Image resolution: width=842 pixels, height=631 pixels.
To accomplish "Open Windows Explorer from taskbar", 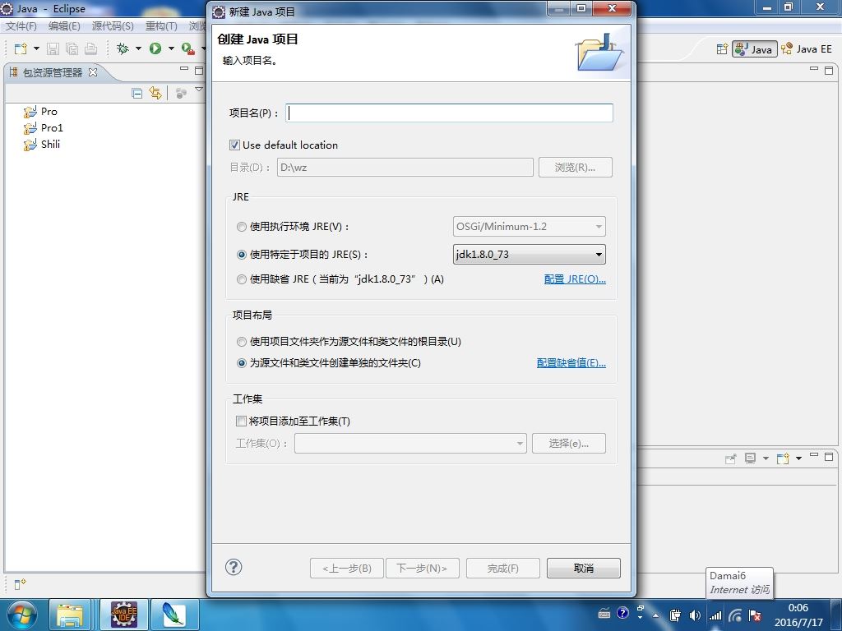I will (70, 615).
